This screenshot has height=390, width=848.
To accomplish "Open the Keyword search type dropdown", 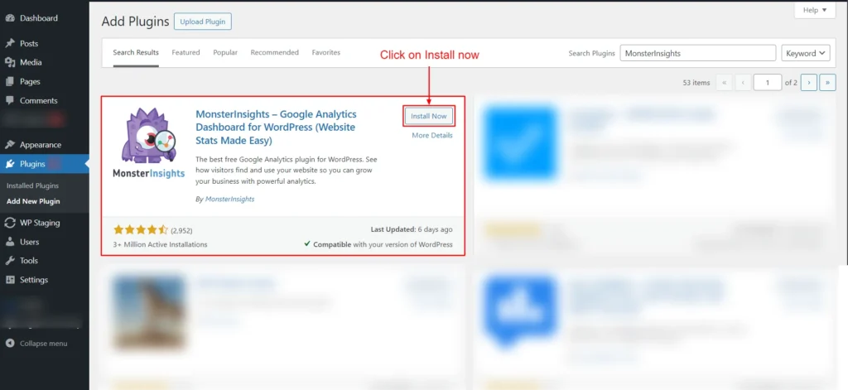I will pos(806,53).
